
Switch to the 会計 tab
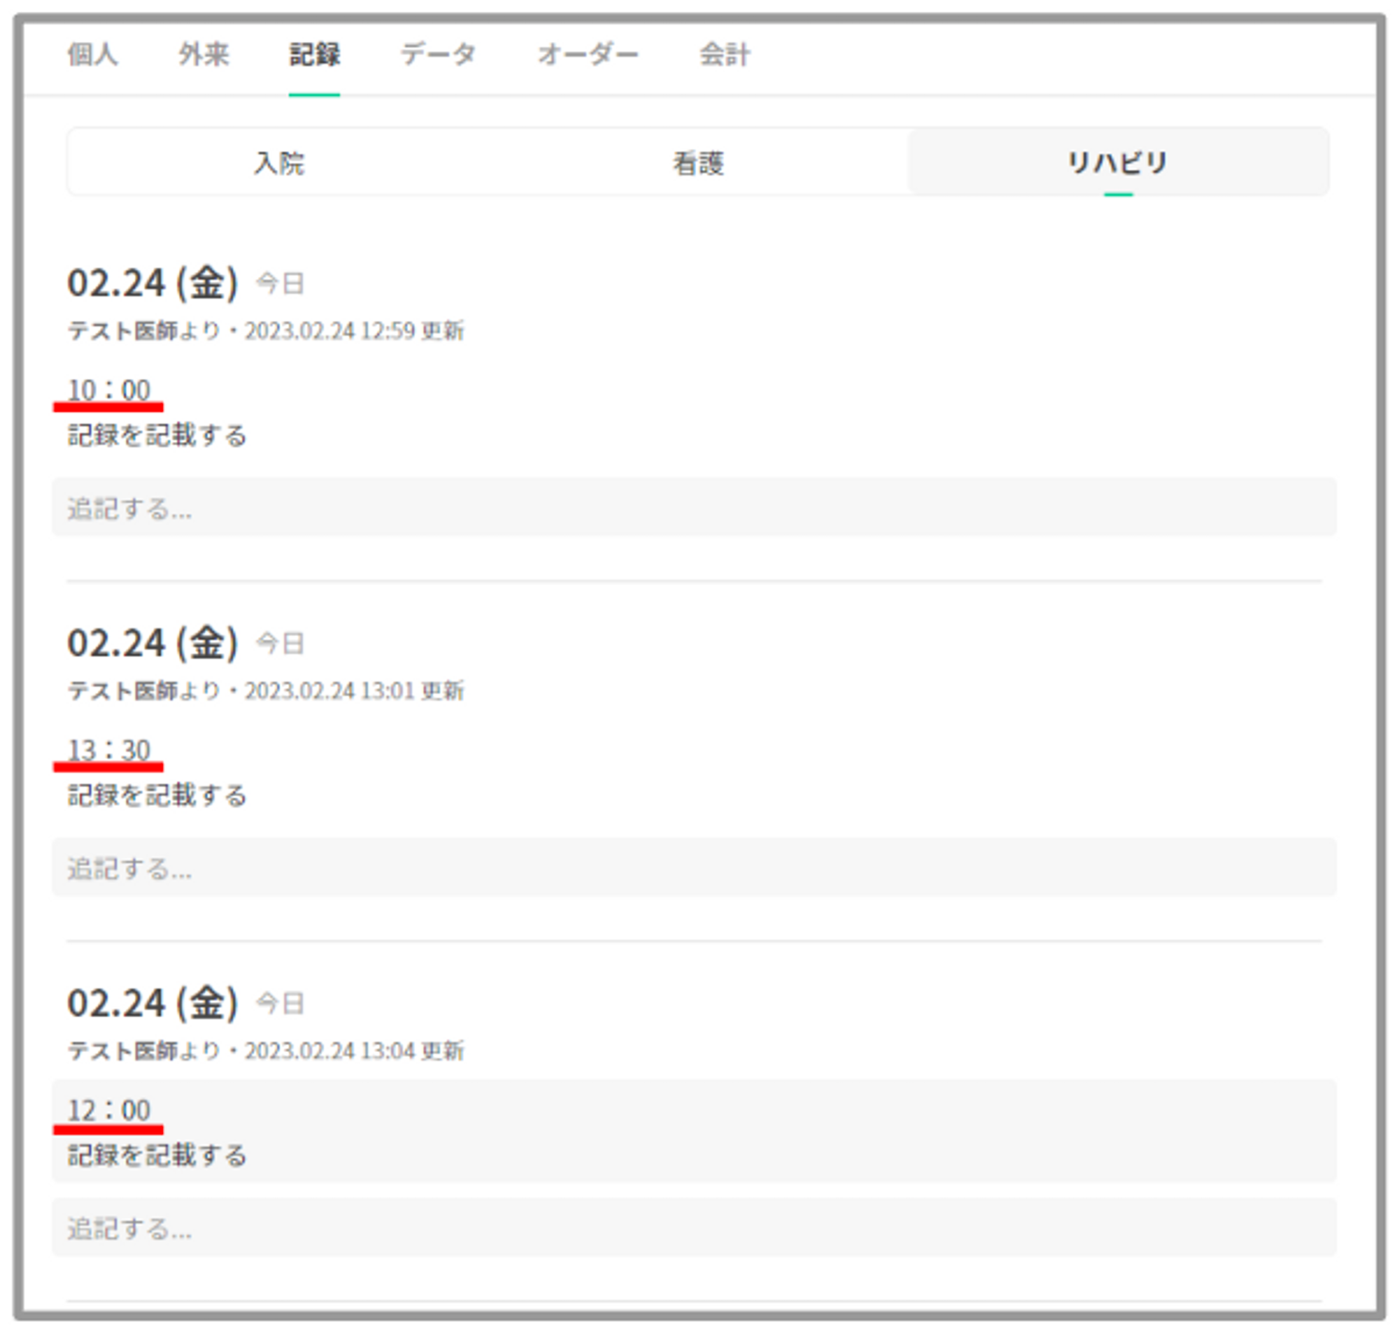725,54
